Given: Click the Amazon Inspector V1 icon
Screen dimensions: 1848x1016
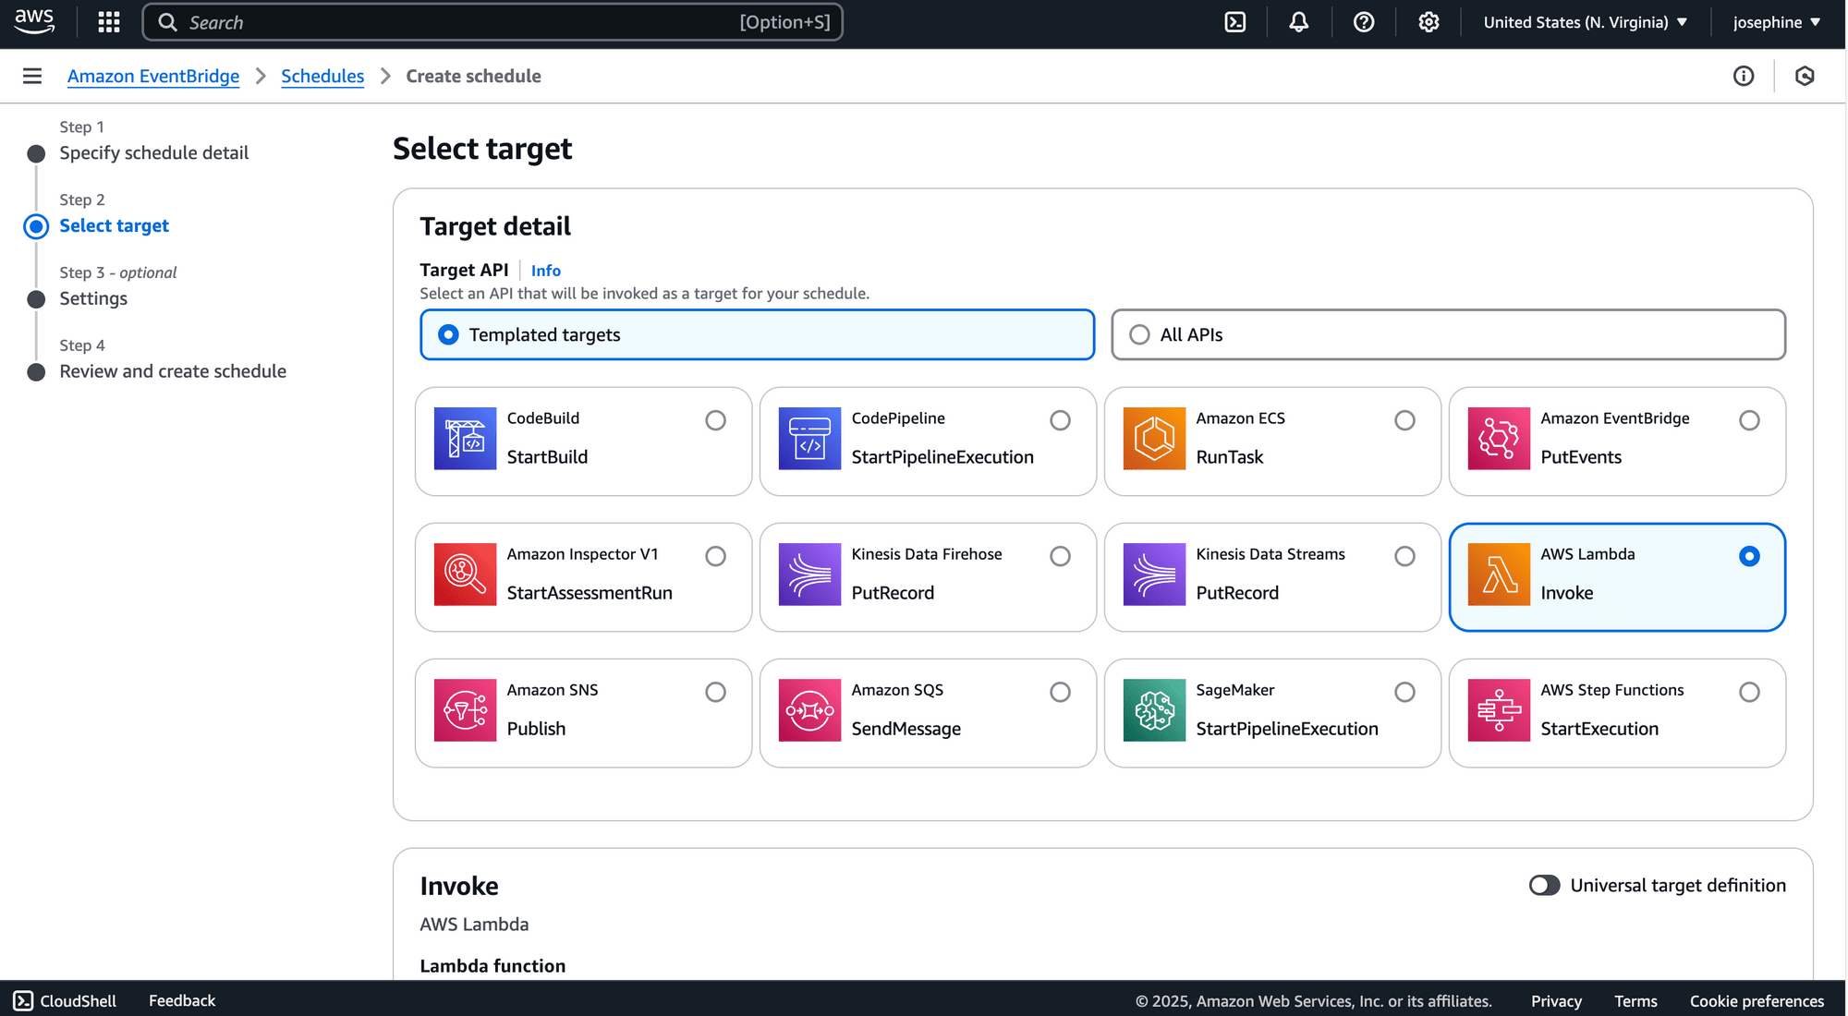Looking at the screenshot, I should click(465, 575).
